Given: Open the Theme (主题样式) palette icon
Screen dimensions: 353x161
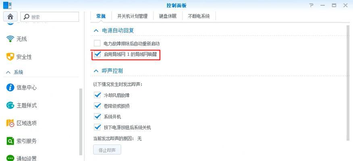Looking at the screenshot, I should (10, 105).
